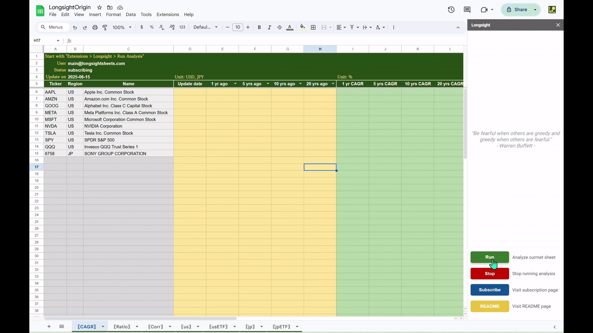Open the text color picker
The height and width of the screenshot is (333, 593).
(290, 27)
